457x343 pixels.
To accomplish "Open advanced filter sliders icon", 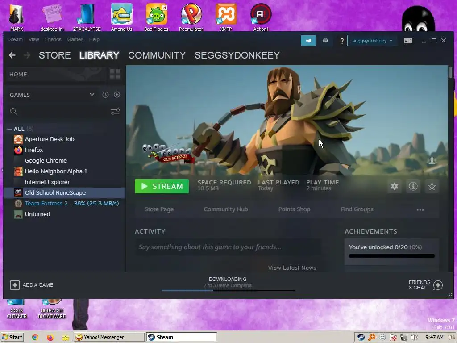I will coord(115,111).
